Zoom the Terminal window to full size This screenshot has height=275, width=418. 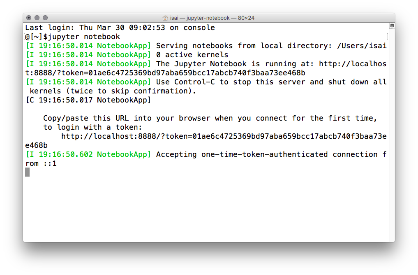(x=45, y=18)
